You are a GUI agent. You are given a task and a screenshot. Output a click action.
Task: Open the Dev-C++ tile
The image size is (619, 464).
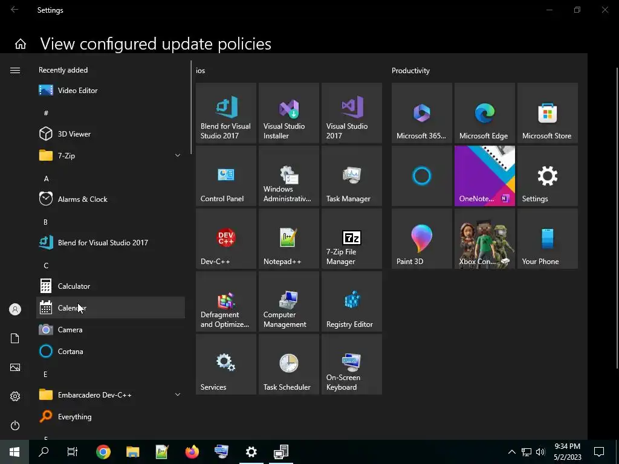point(226,239)
